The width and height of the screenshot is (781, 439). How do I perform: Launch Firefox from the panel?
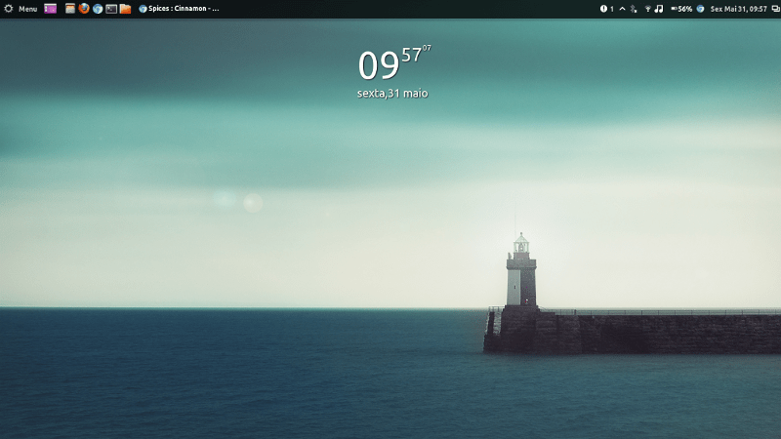coord(84,9)
